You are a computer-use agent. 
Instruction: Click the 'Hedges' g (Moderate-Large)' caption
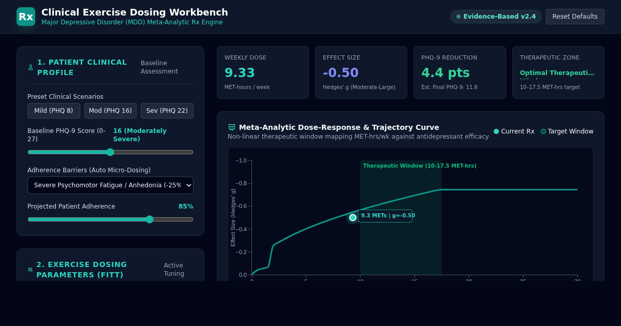tap(359, 87)
